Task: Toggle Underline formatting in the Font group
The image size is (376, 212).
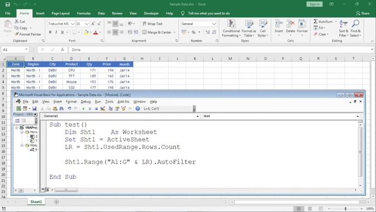Action: point(62,32)
